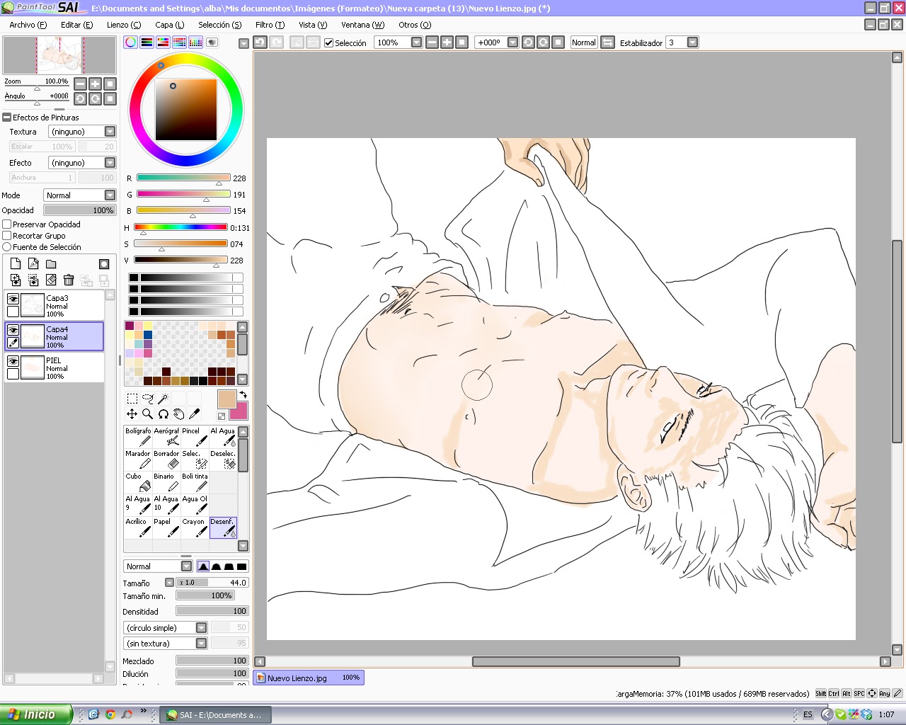The height and width of the screenshot is (725, 906).
Task: Select the Acrílico brush tool
Action: pyautogui.click(x=138, y=527)
